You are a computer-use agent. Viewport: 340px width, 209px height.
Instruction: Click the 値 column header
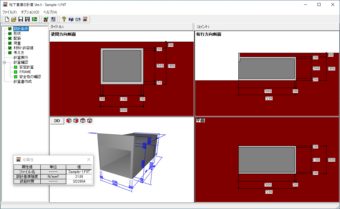click(x=79, y=167)
